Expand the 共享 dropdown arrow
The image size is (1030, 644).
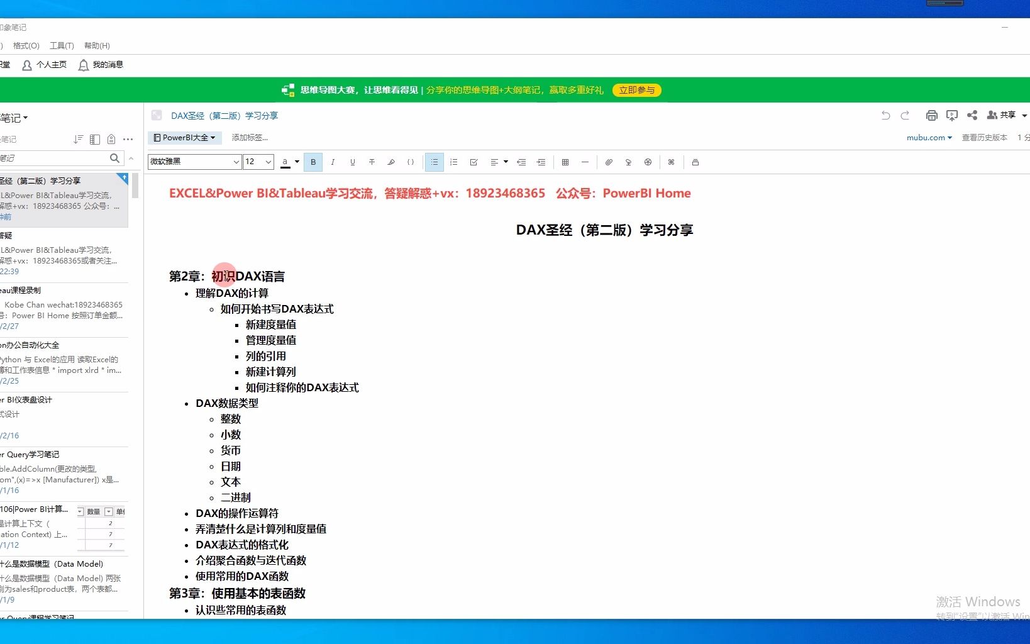(1024, 116)
